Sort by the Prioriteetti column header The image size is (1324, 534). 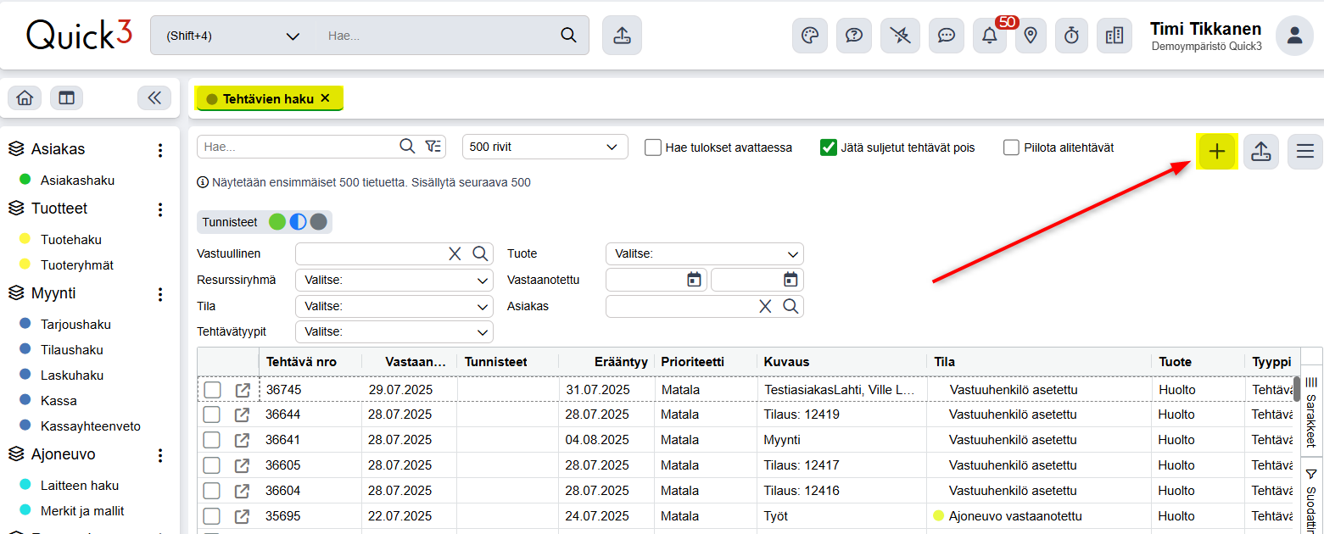tap(693, 362)
